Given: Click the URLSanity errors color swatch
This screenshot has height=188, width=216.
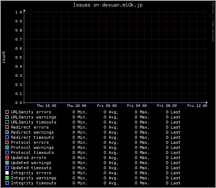Looking at the screenshot, I should pyautogui.click(x=7, y=112).
